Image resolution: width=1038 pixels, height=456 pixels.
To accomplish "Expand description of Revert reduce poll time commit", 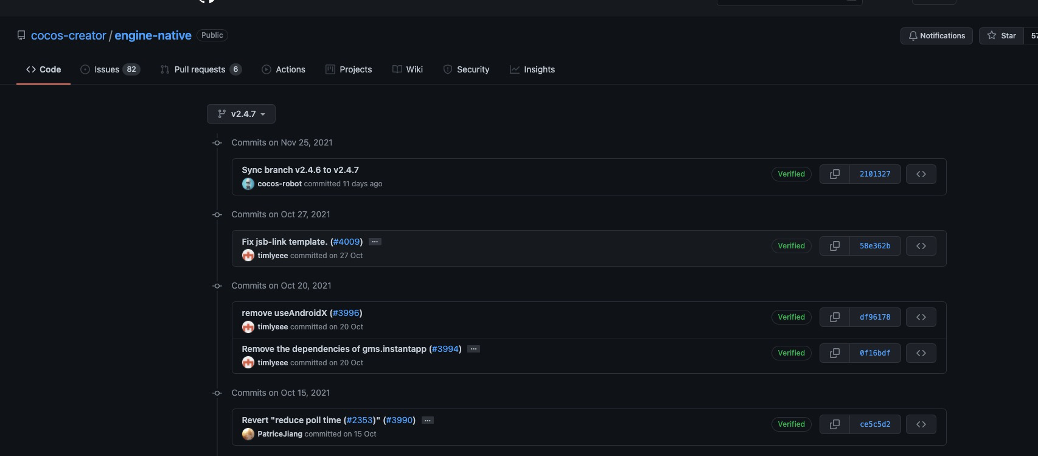I will 428,420.
